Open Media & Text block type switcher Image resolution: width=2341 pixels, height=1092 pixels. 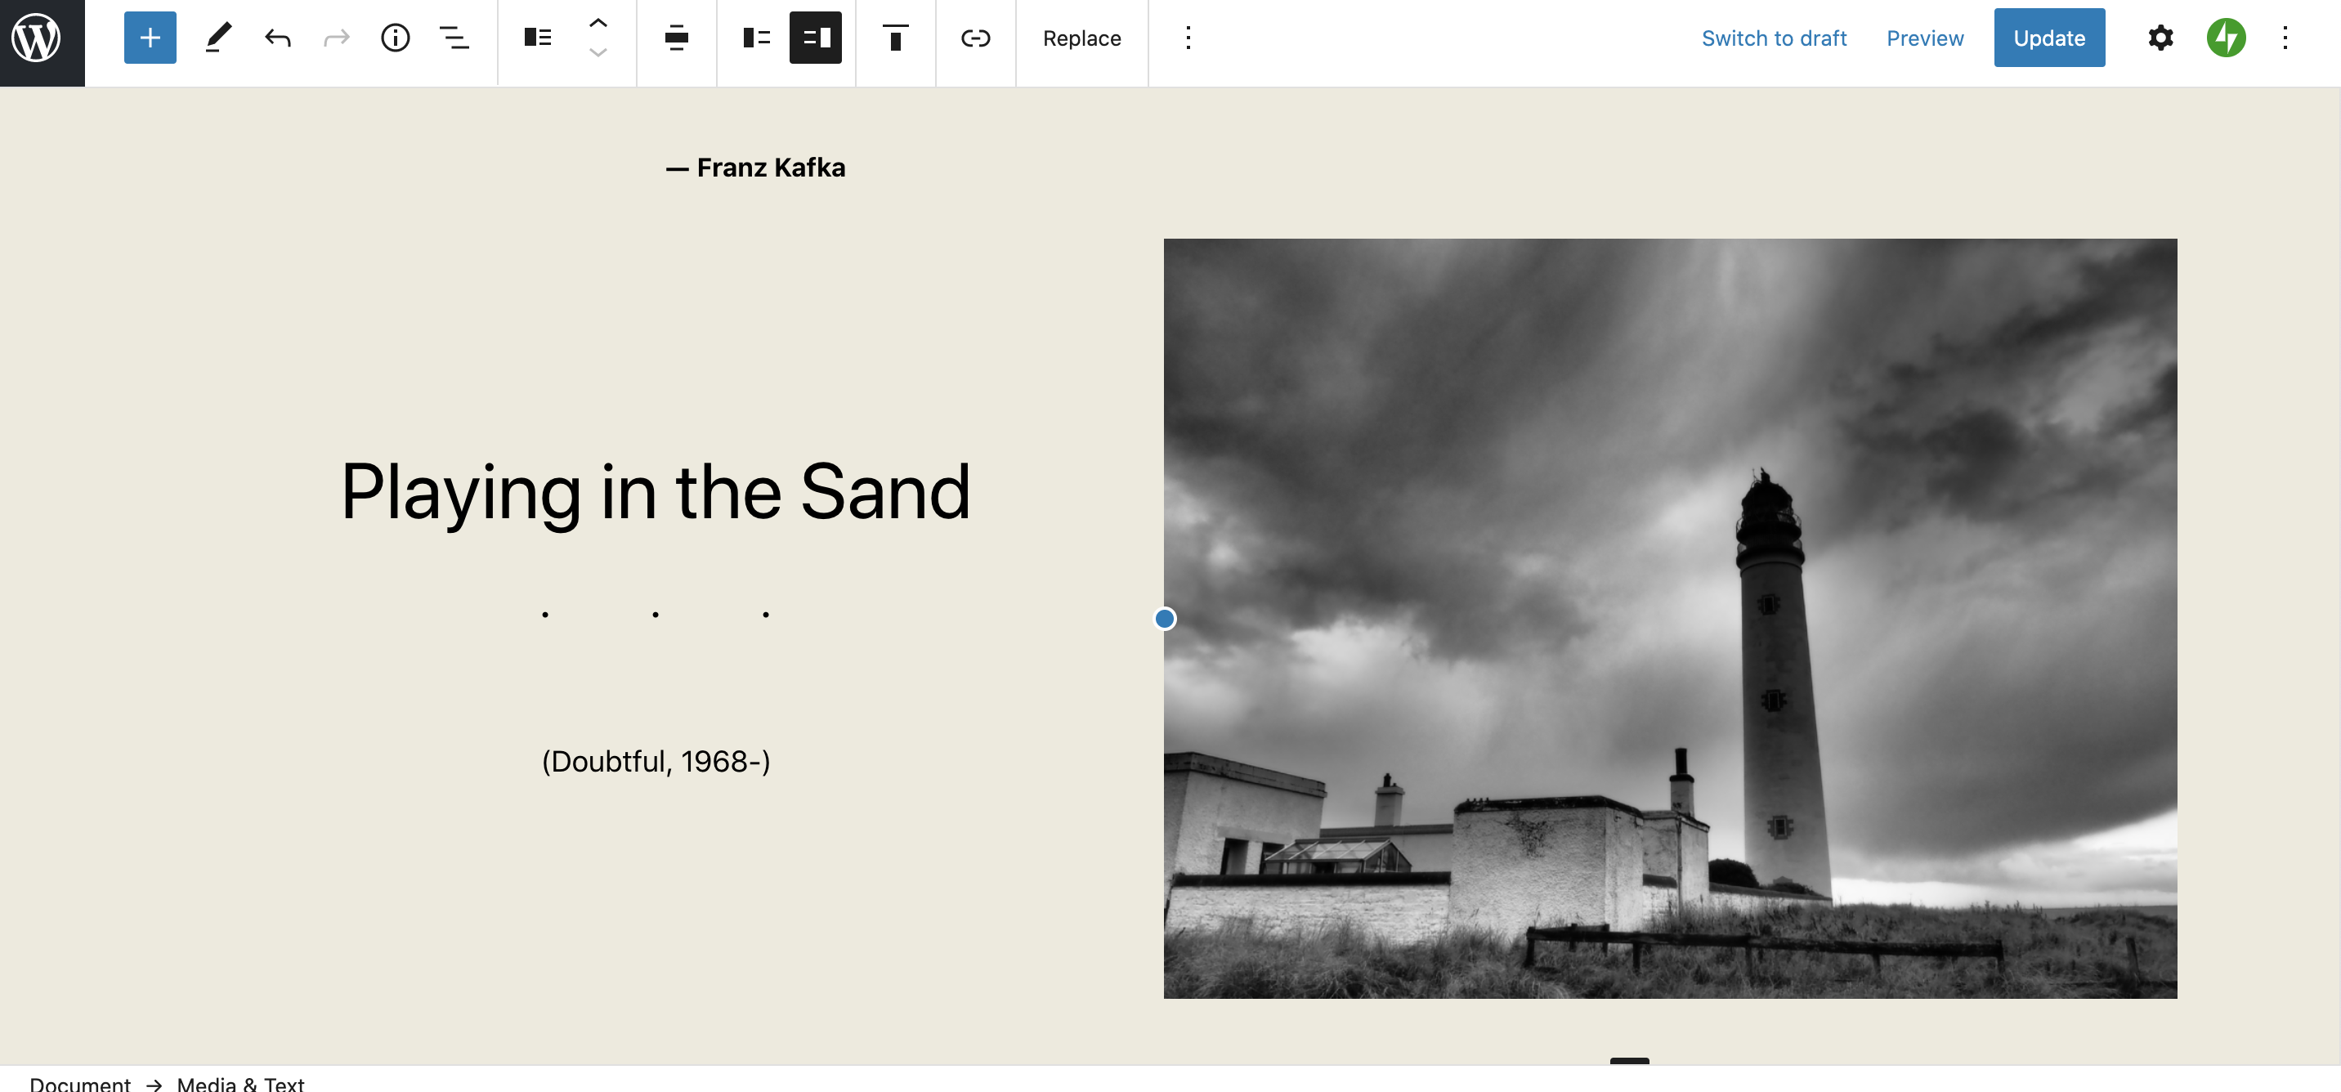point(538,38)
